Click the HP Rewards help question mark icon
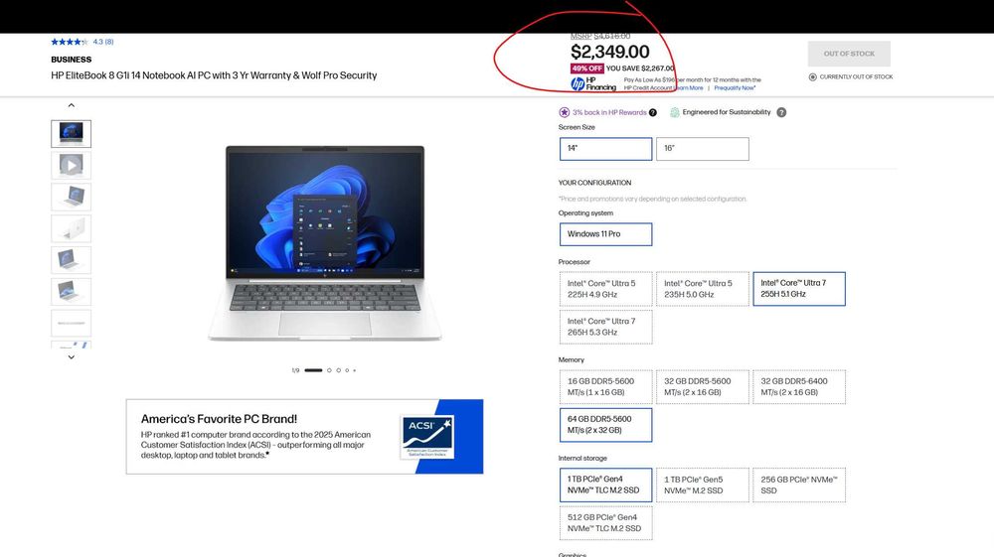This screenshot has height=557, width=994. coord(653,112)
